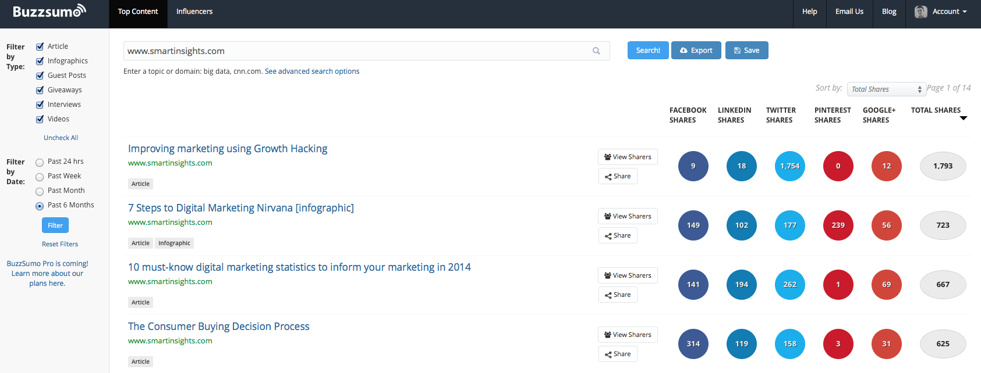Click Twitter bubble 262 for 10 must-know statistics

(x=790, y=285)
